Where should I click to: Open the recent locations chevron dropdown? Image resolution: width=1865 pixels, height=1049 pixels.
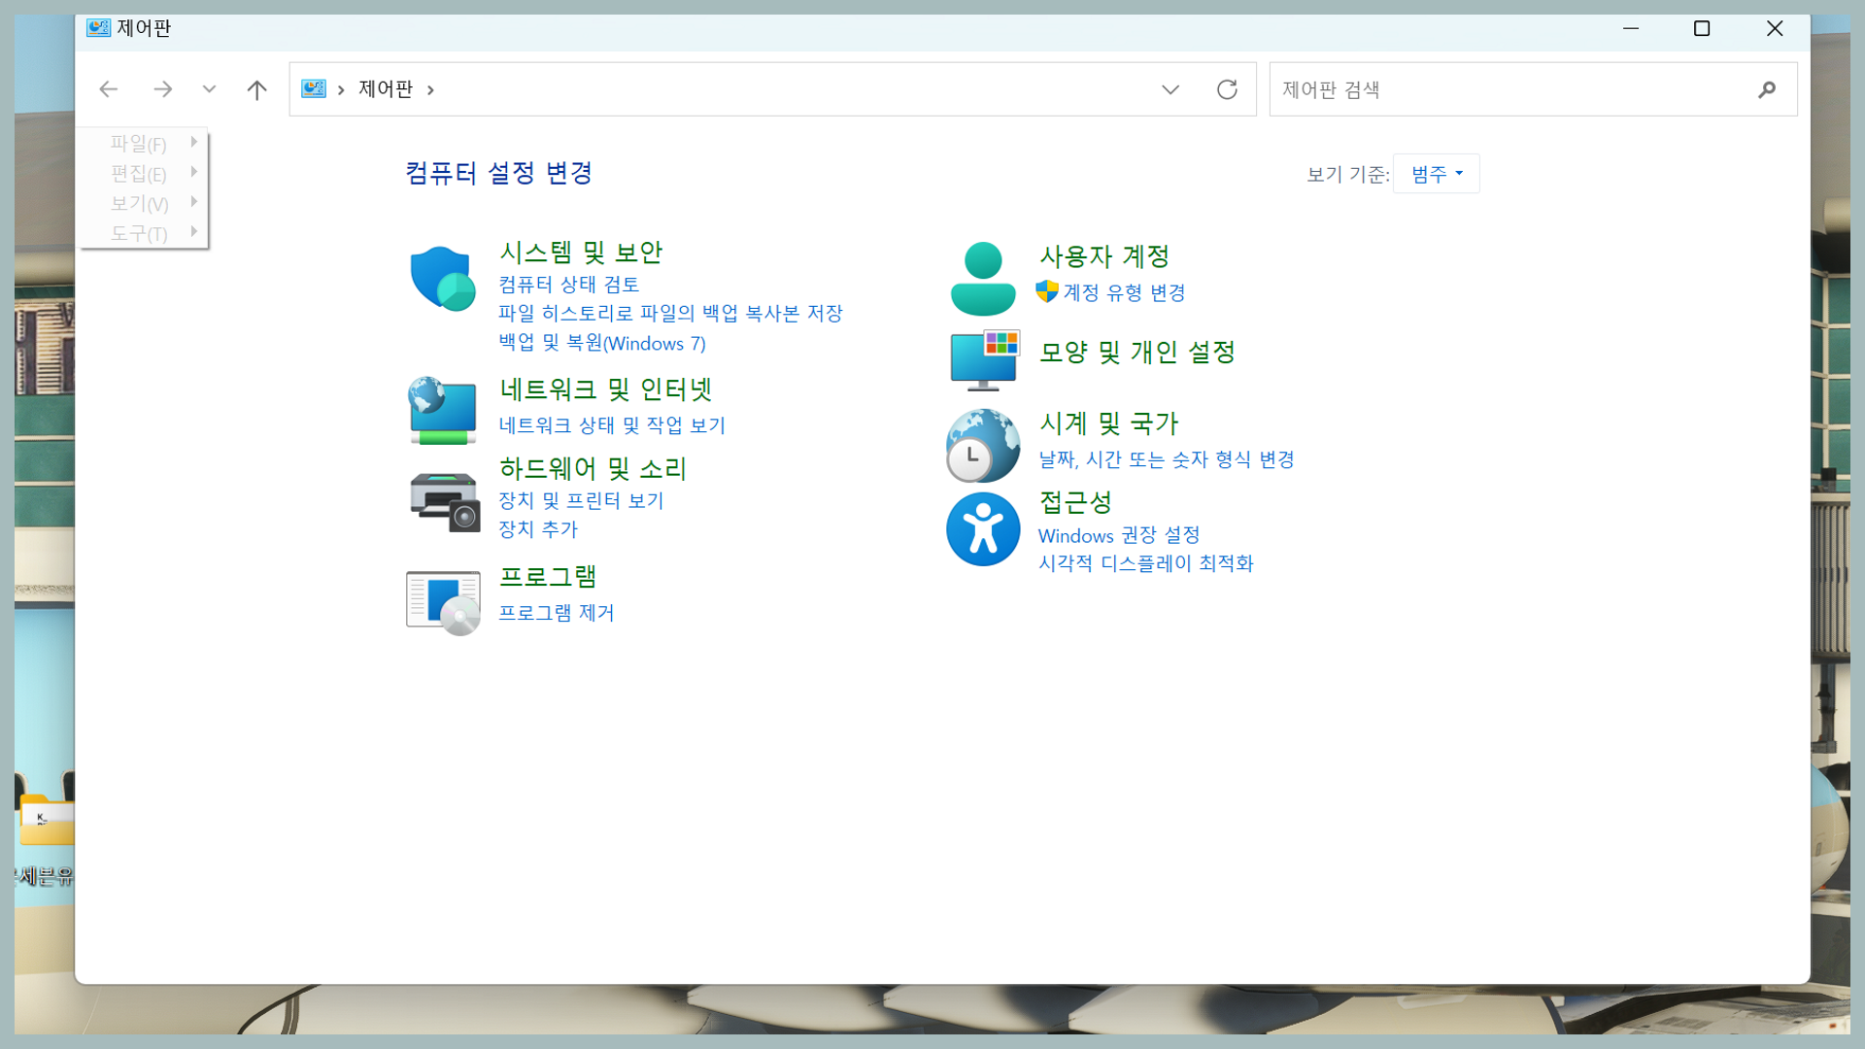tap(209, 89)
